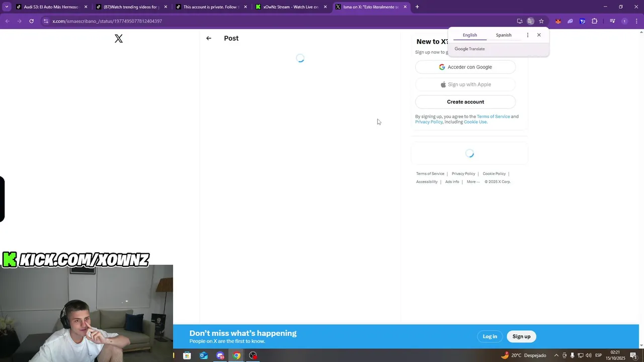This screenshot has width=644, height=362.
Task: Click Acceder con Google button
Action: (465, 67)
